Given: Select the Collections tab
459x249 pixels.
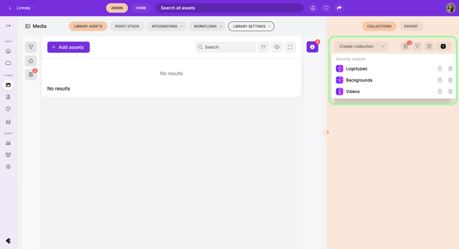Looking at the screenshot, I should pyautogui.click(x=379, y=26).
